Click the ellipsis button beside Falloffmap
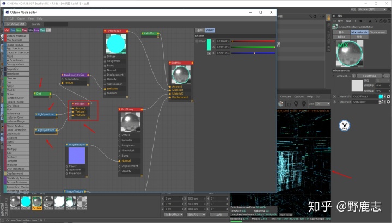The width and height of the screenshot is (392, 223). click(x=387, y=76)
